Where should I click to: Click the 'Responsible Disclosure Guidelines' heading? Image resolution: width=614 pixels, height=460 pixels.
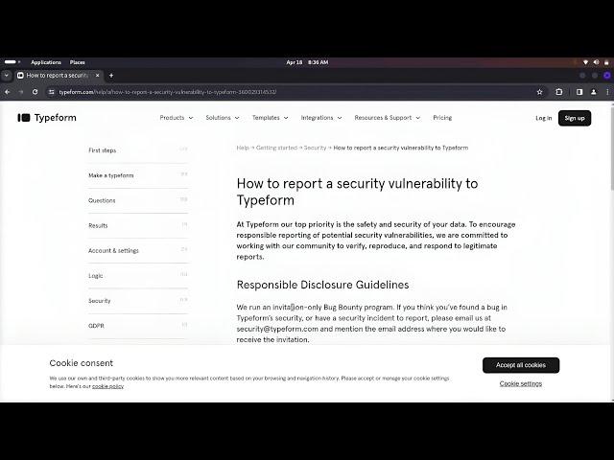[x=322, y=285]
